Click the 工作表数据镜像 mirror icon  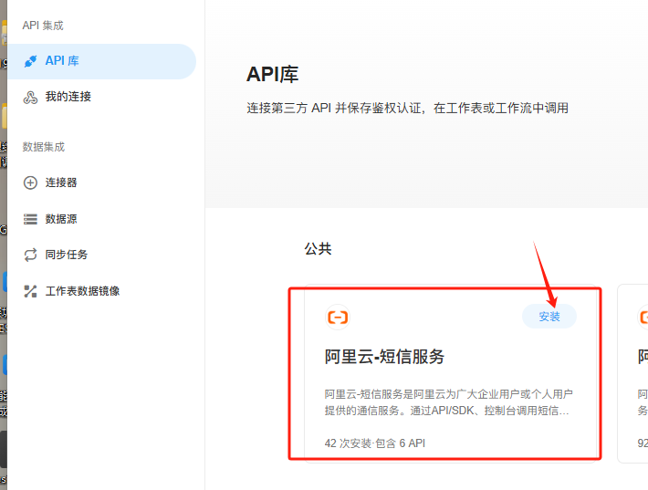(x=30, y=291)
